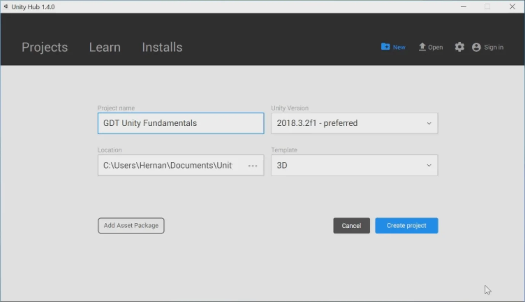This screenshot has height=302, width=525.
Task: Click the Open text label
Action: [435, 47]
